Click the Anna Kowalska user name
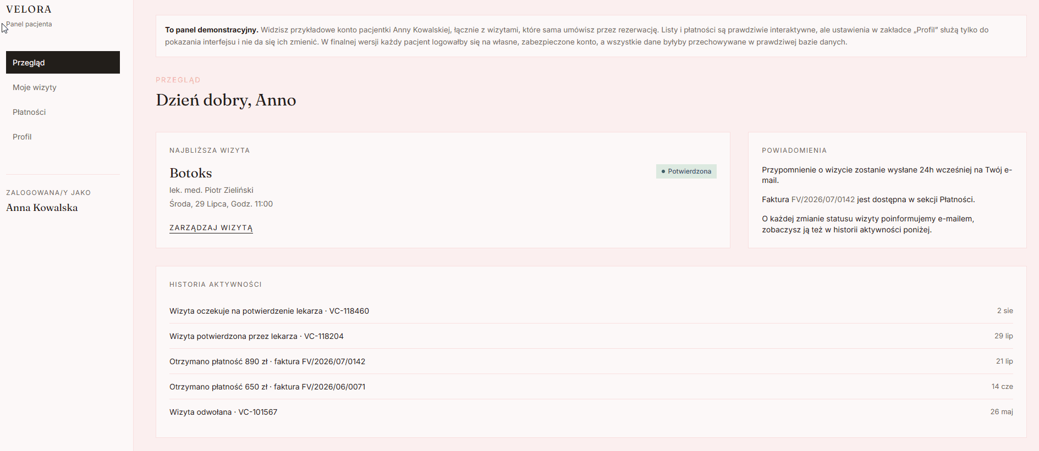The image size is (1039, 451). 42,208
